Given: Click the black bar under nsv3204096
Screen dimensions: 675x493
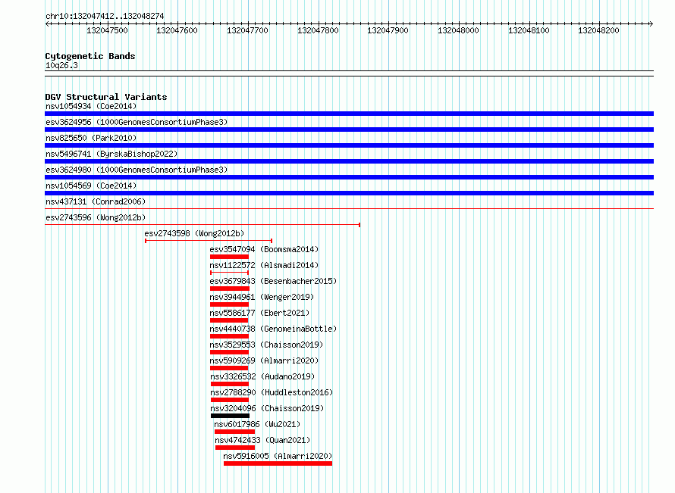Looking at the screenshot, I should pyautogui.click(x=231, y=416).
